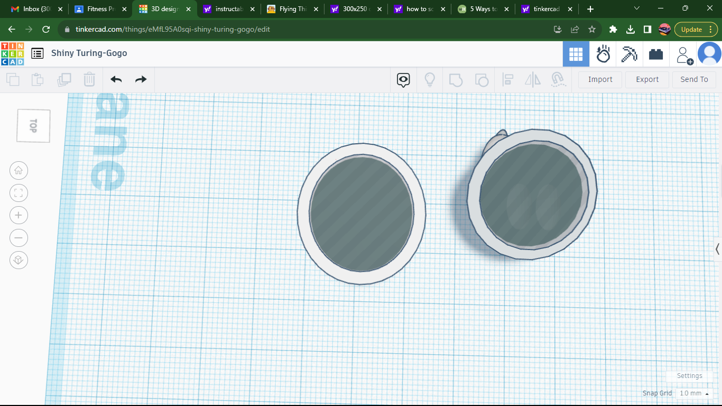Toggle Show All with the lightbulb icon
Screen dimensions: 722x406
click(430, 79)
